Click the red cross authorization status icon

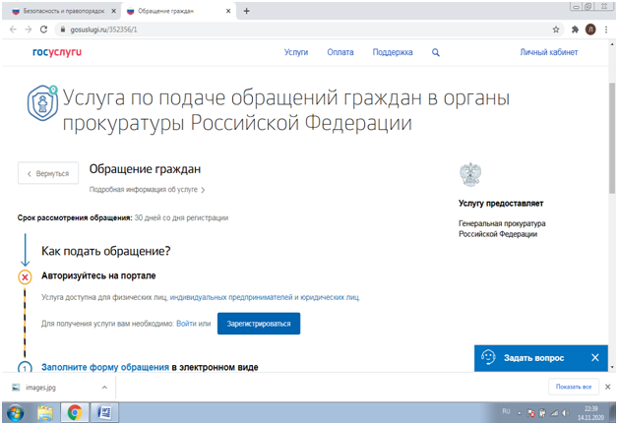[25, 277]
